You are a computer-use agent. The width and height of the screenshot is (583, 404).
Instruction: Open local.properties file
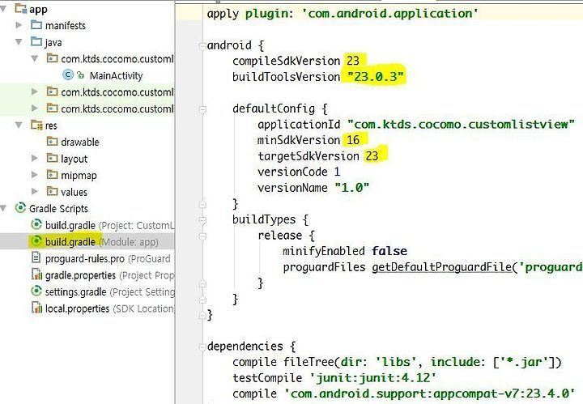pyautogui.click(x=109, y=308)
